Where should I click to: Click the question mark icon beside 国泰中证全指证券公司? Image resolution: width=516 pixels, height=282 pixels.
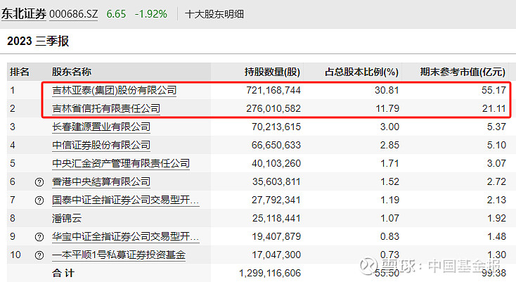tap(39, 200)
